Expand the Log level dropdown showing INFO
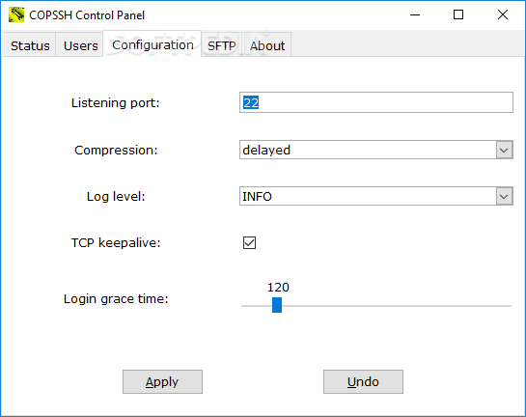This screenshot has height=417, width=526. point(376,196)
